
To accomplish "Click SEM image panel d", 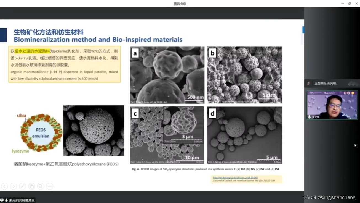I will point(245,135).
